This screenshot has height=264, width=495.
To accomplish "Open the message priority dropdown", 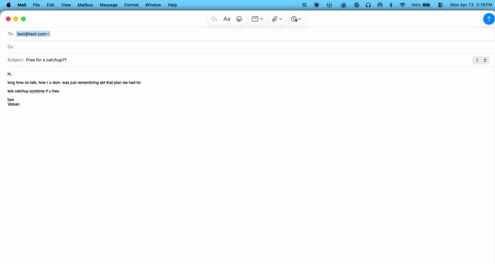I will 481,60.
